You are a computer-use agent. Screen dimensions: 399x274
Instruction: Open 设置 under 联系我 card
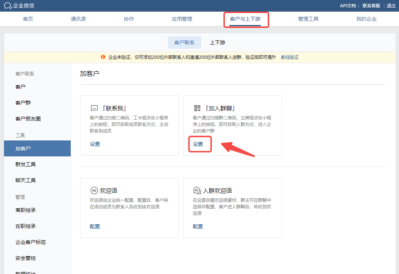click(x=95, y=144)
